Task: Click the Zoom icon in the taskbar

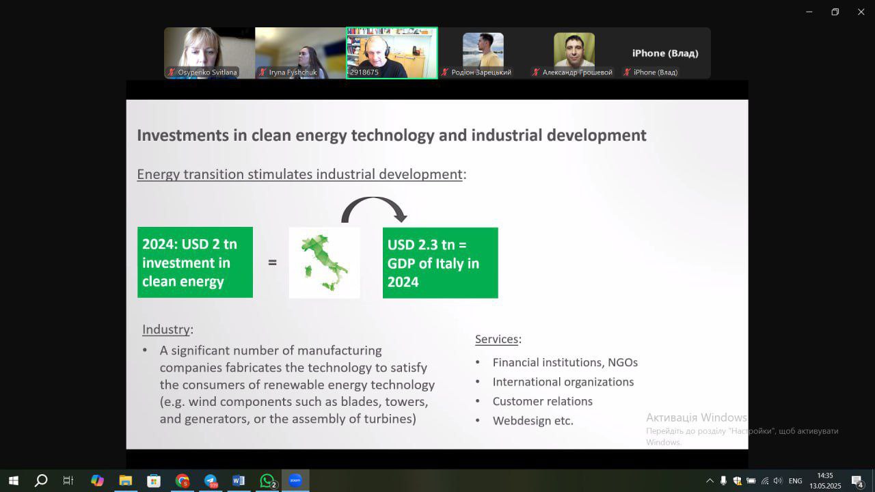Action: coord(295,480)
